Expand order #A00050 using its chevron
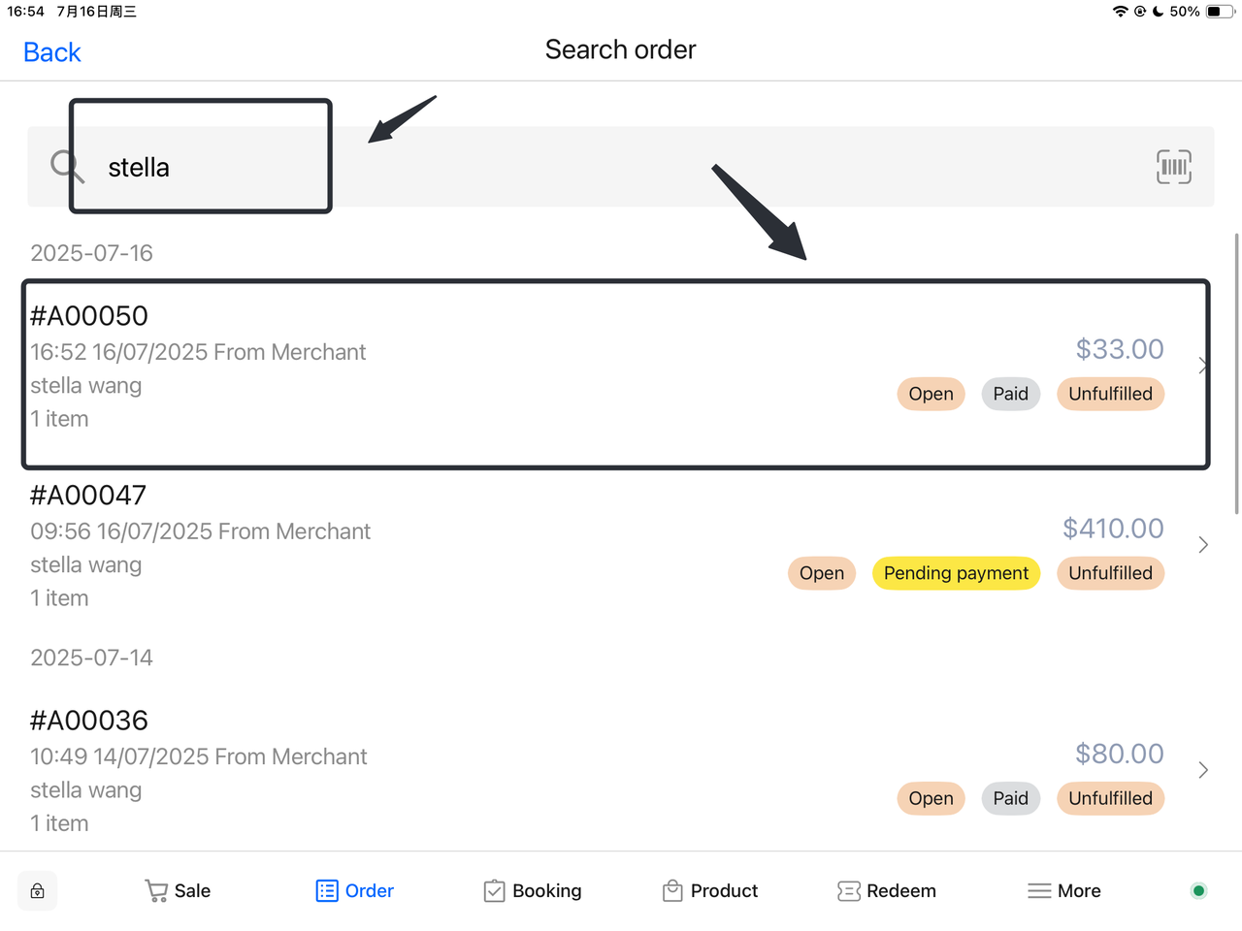 pos(1201,366)
